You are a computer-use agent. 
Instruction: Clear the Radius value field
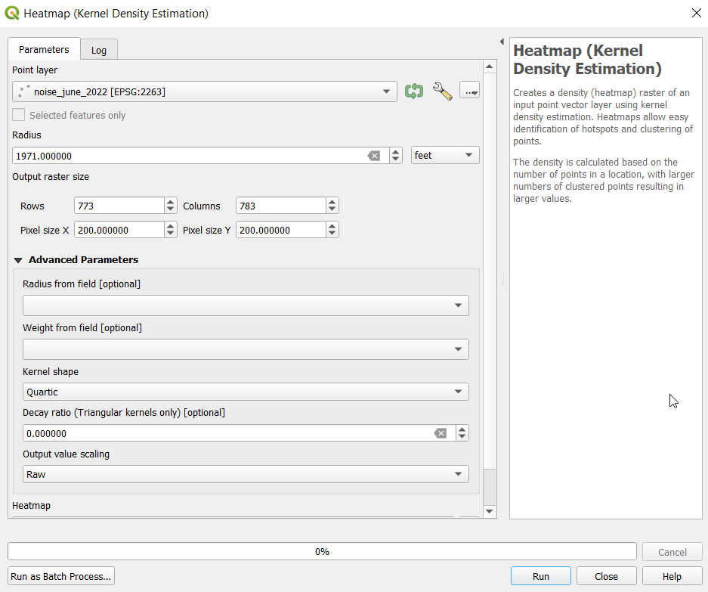click(x=374, y=156)
